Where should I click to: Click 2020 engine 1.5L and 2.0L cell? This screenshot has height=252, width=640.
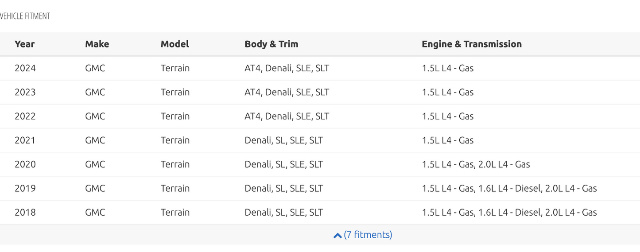point(476,164)
